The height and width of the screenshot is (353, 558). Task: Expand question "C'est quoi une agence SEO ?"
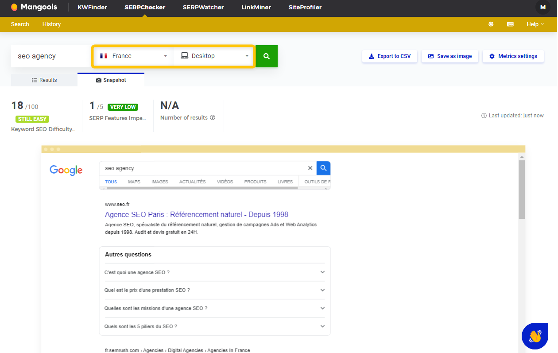click(215, 272)
